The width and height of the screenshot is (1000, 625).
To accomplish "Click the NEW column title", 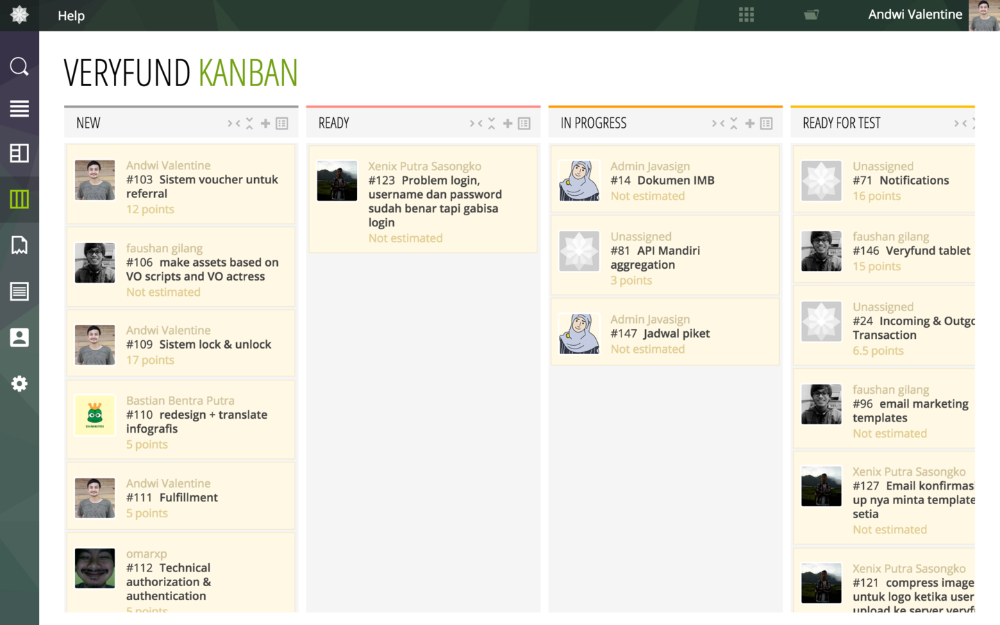I will [88, 124].
